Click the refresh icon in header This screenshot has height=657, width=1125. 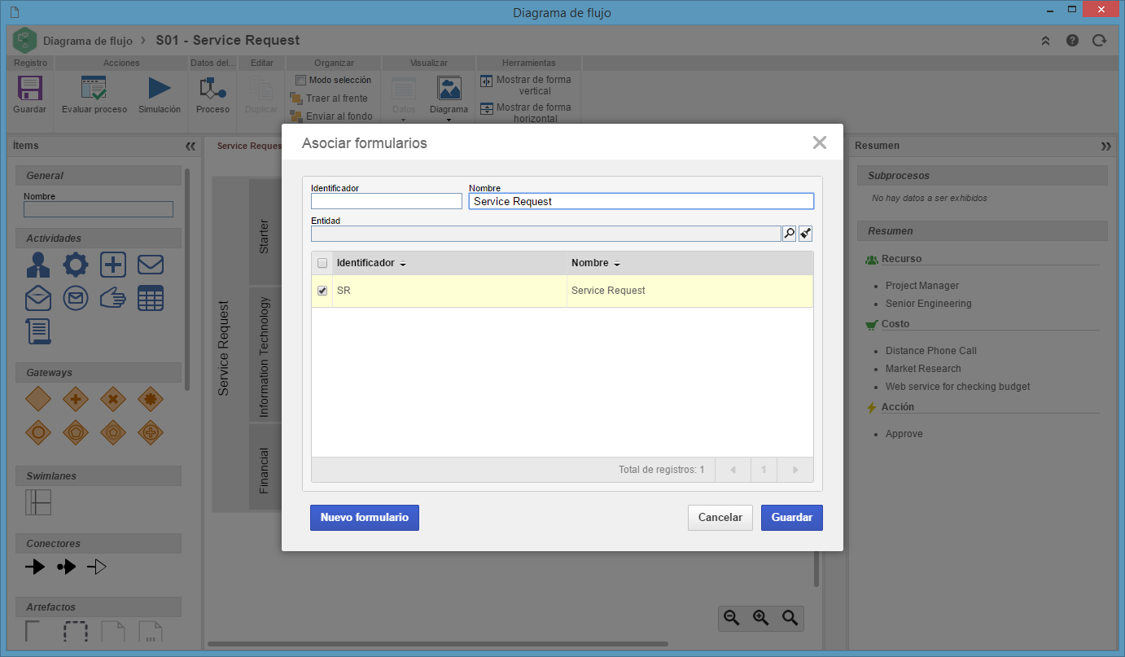[x=1100, y=40]
